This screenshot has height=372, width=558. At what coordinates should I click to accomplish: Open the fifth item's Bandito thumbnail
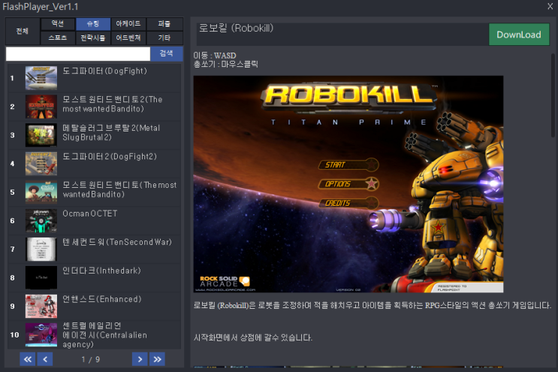point(41,192)
